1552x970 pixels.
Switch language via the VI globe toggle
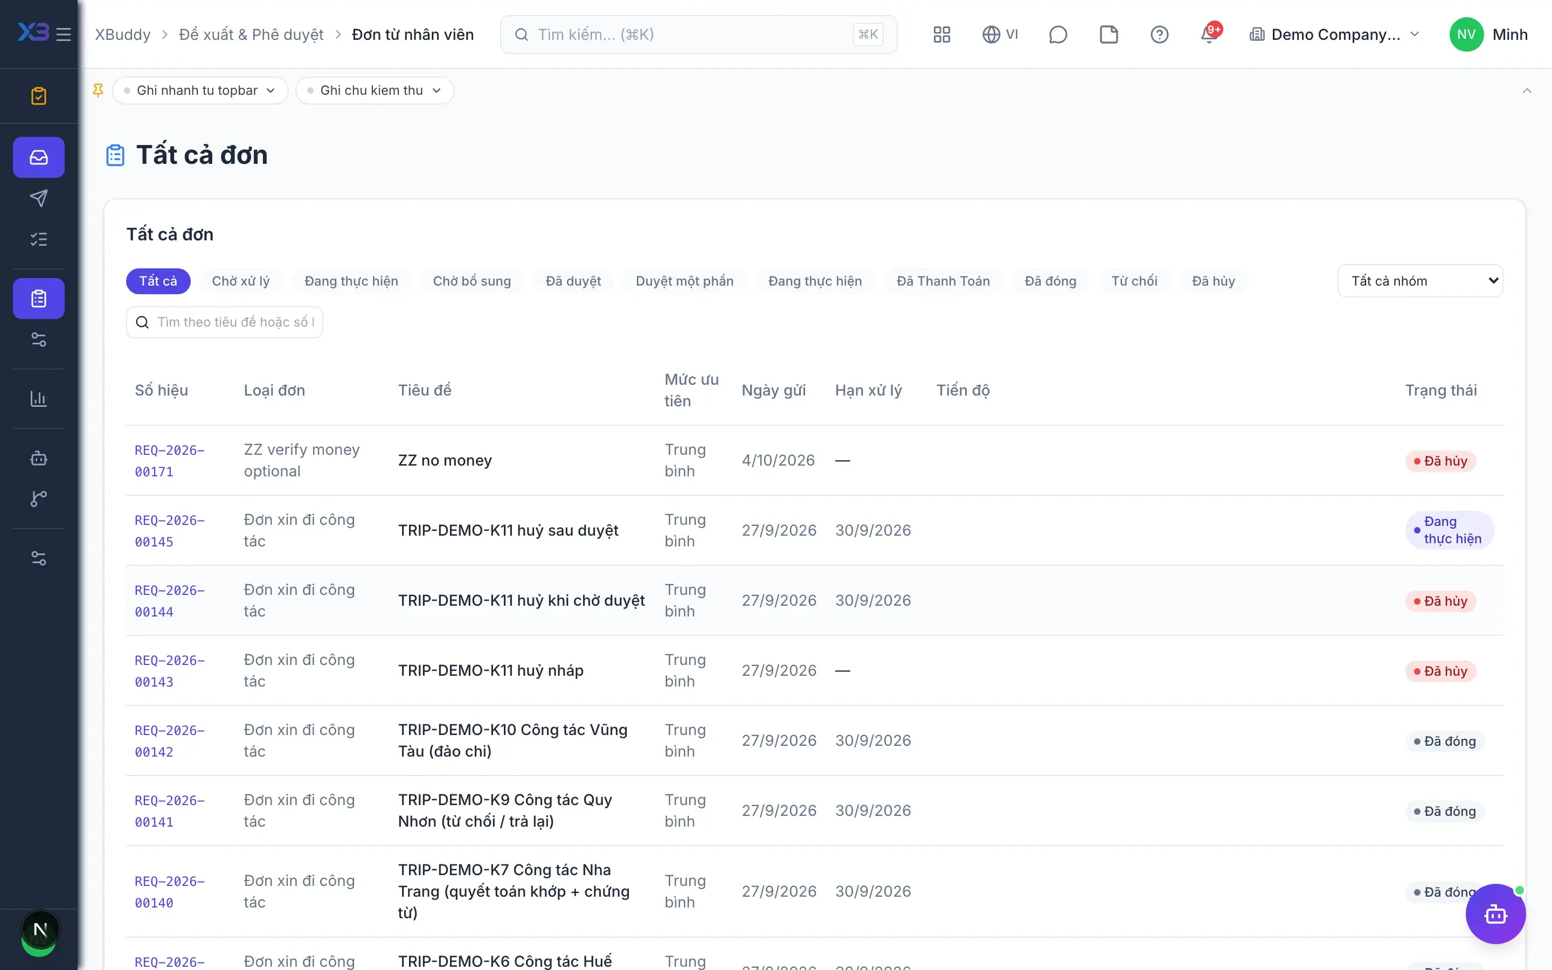[x=1000, y=34]
